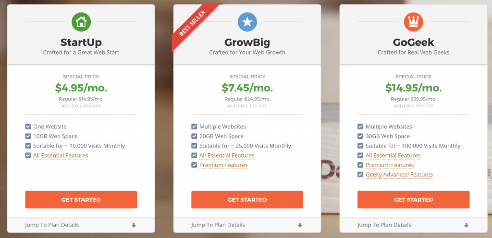Open Premium Features link in GoGeek
Image resolution: width=492 pixels, height=238 pixels.
pos(390,165)
